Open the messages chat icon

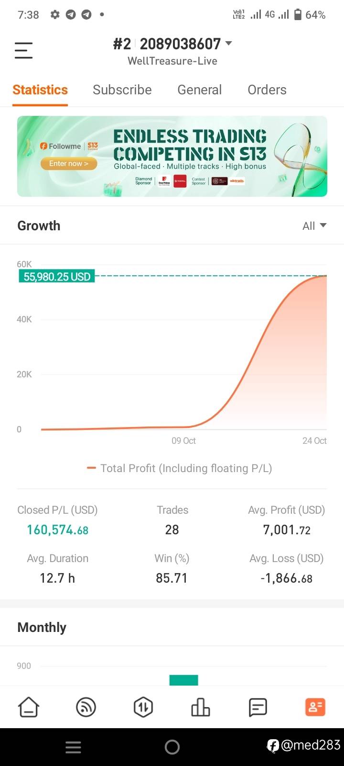pyautogui.click(x=258, y=707)
